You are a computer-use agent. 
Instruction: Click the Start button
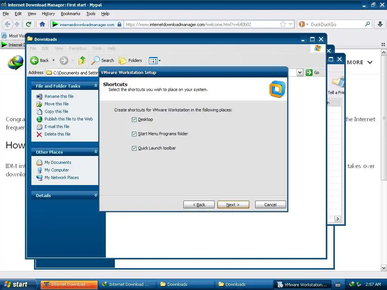click(18, 284)
